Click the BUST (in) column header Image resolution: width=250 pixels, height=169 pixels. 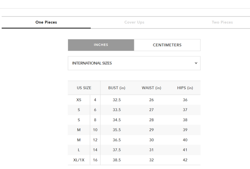pos(117,88)
